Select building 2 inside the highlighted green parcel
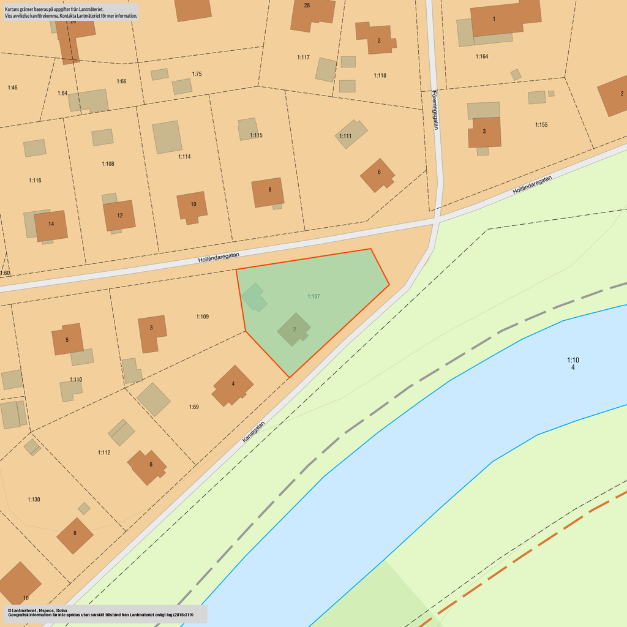627x627 pixels. [x=294, y=329]
